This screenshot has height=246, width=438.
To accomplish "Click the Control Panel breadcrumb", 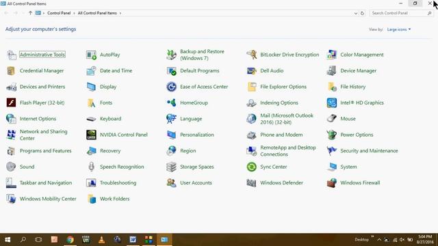I will (x=59, y=13).
